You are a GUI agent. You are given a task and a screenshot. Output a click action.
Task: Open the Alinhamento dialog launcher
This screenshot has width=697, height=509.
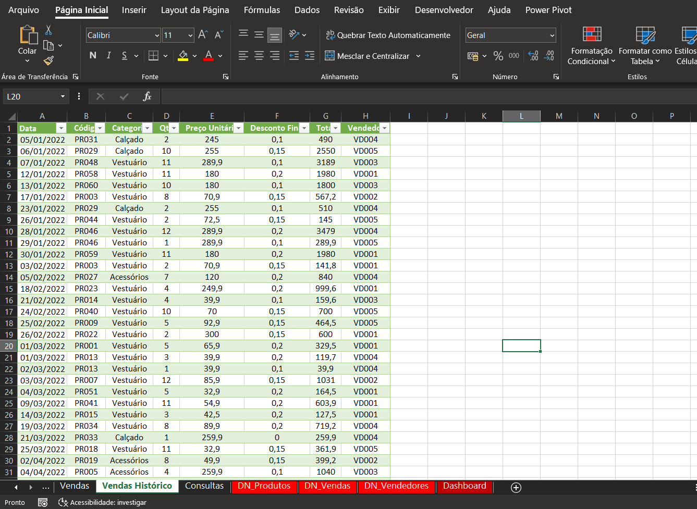(455, 77)
